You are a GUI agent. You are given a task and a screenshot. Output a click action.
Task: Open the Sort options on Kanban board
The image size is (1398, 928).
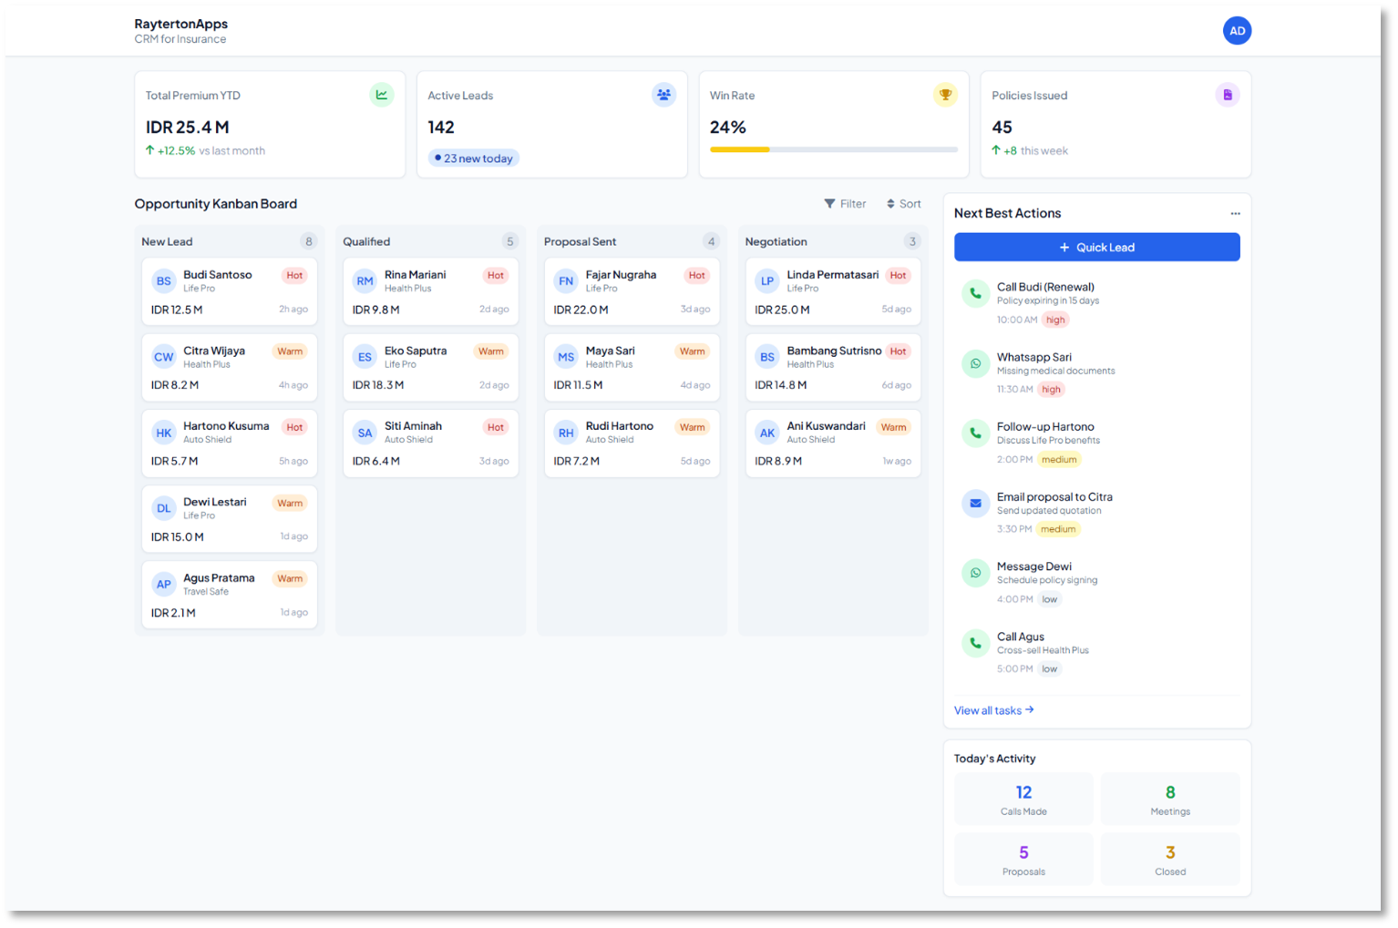click(903, 204)
